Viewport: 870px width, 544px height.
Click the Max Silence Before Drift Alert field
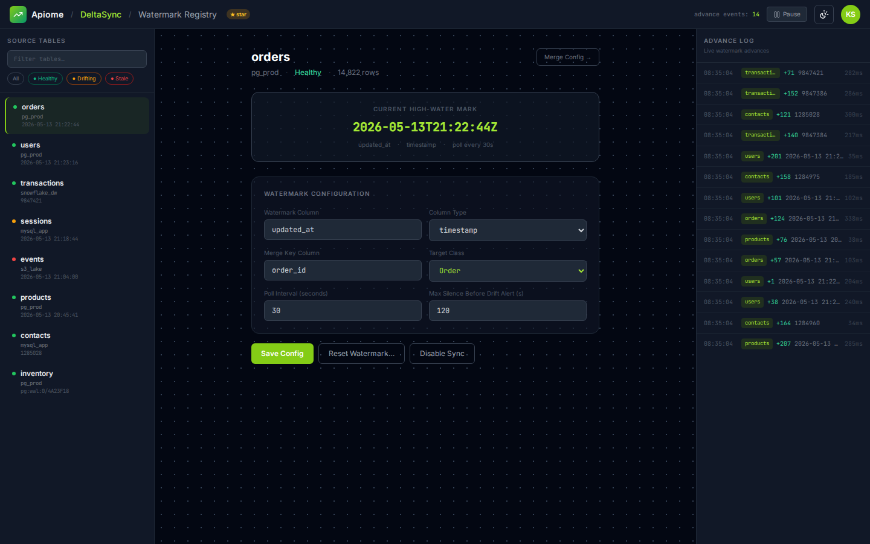coord(507,311)
